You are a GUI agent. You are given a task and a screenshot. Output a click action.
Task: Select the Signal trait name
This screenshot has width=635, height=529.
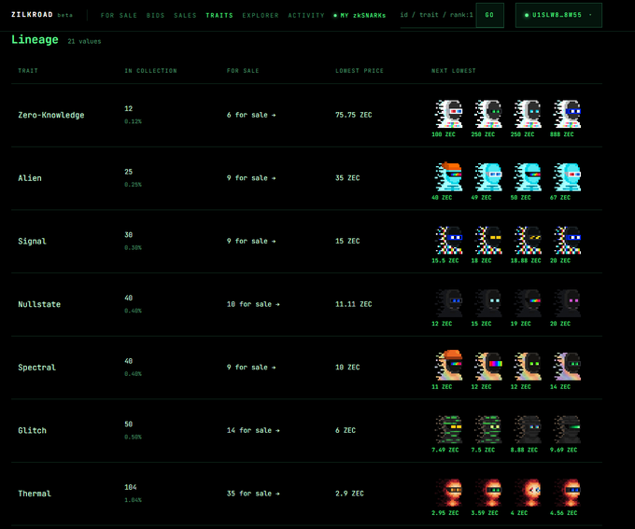click(32, 242)
